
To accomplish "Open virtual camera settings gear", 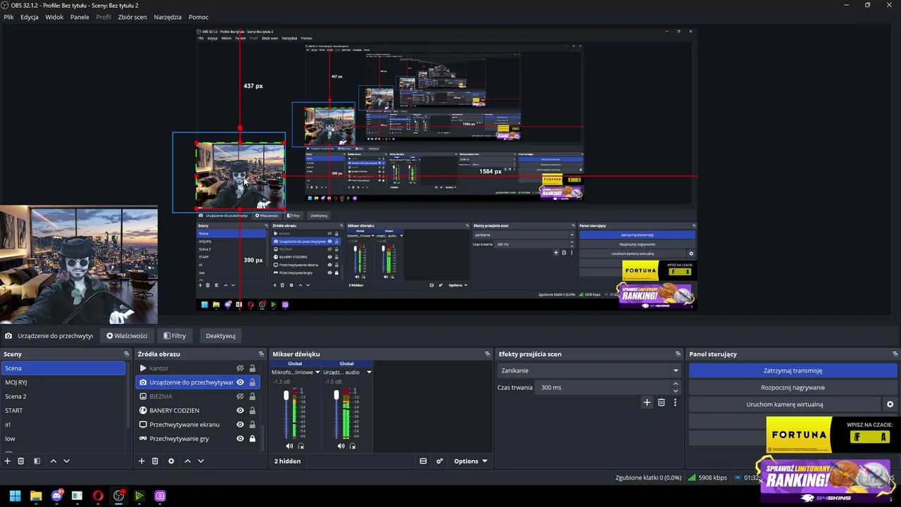I will point(890,404).
